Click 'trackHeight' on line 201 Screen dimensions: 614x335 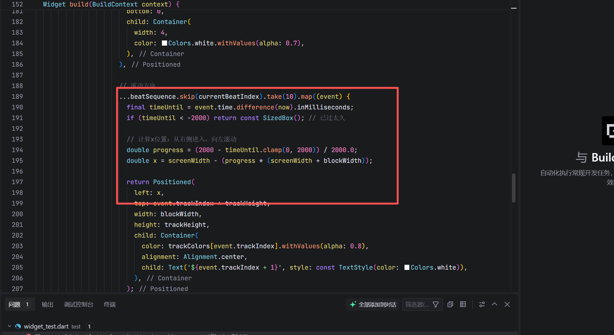185,225
